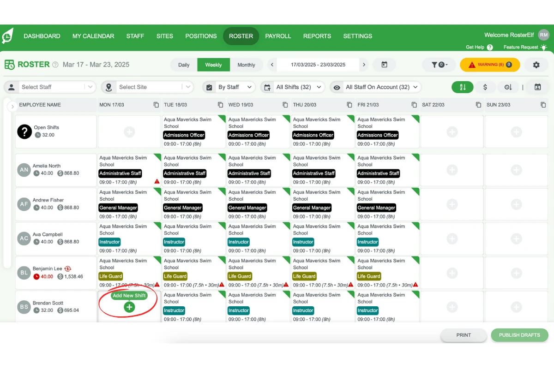Open roster settings gear icon
This screenshot has width=554, height=369.
[536, 65]
